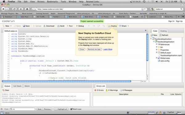Collapse the root FacebookApplication solution node

coord(151,39)
